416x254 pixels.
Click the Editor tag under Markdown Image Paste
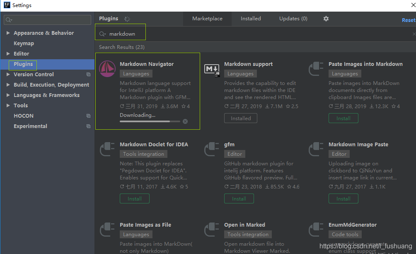[x=339, y=154]
